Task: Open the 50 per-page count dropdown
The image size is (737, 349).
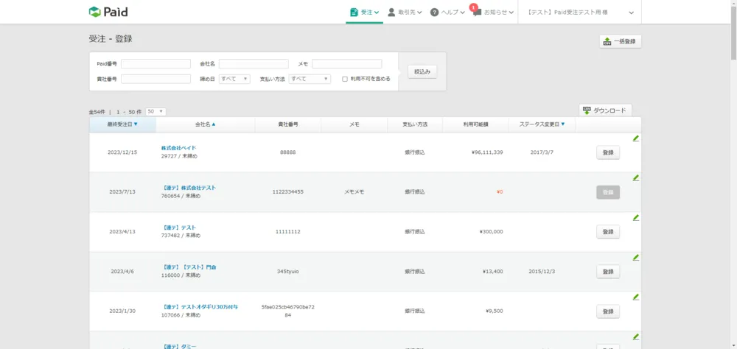Action: pyautogui.click(x=156, y=112)
